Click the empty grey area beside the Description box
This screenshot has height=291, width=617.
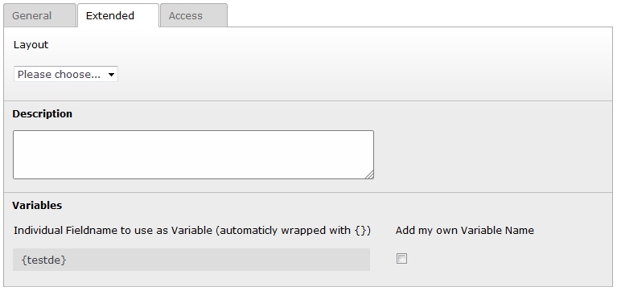[x=492, y=155]
